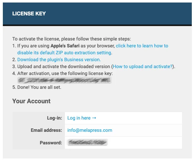Screen dimensions: 194x161
Task: Open the Log in here link
Action: coord(79,118)
